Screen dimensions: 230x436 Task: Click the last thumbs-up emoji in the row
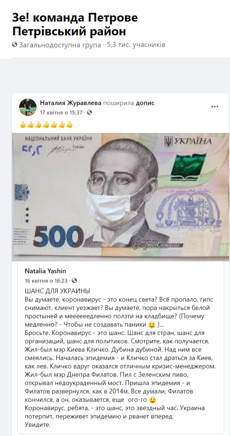point(70,125)
